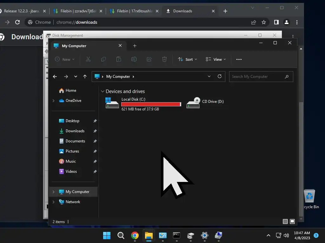325x243 pixels.
Task: Click the Delete trash icon in Explorer toolbar
Action: coord(164,59)
